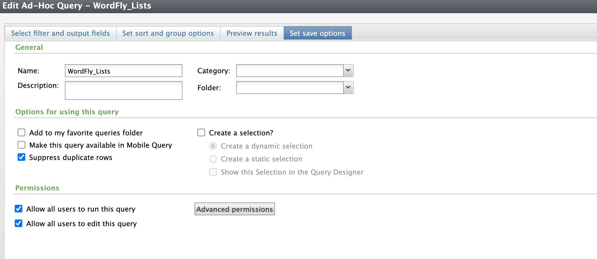Choose Create a static selection radio button

point(213,159)
